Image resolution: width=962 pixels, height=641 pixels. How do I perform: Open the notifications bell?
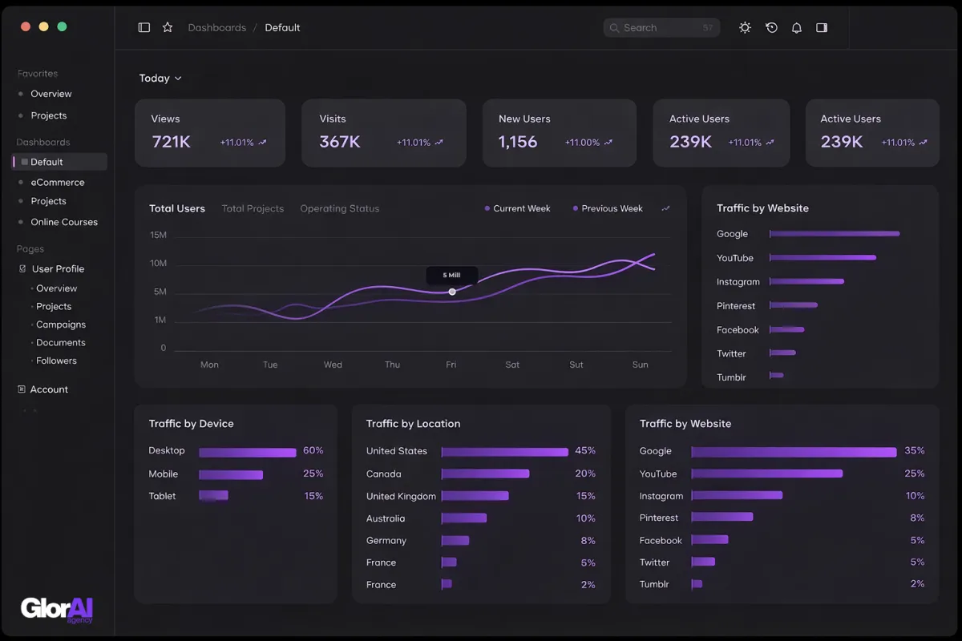796,27
